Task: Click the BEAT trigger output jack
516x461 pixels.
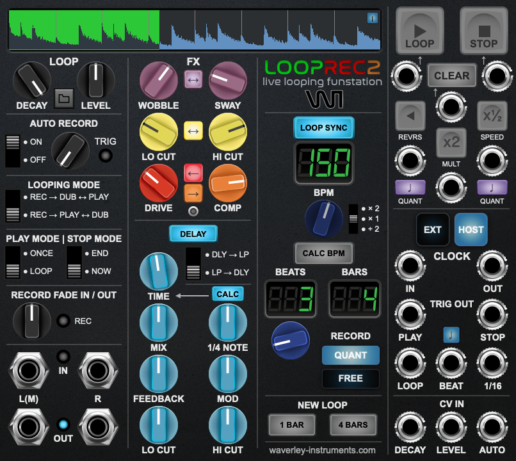Action: tap(451, 363)
